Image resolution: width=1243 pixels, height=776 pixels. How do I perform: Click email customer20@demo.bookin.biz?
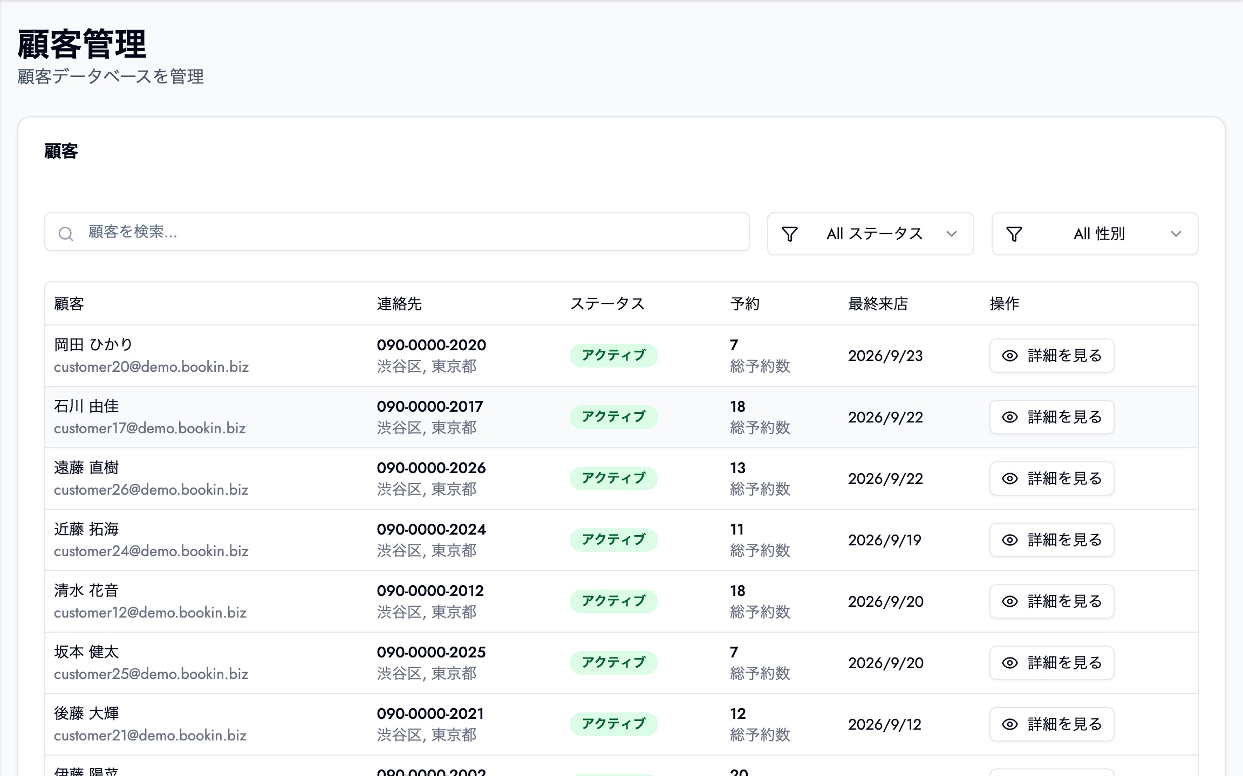pos(152,367)
